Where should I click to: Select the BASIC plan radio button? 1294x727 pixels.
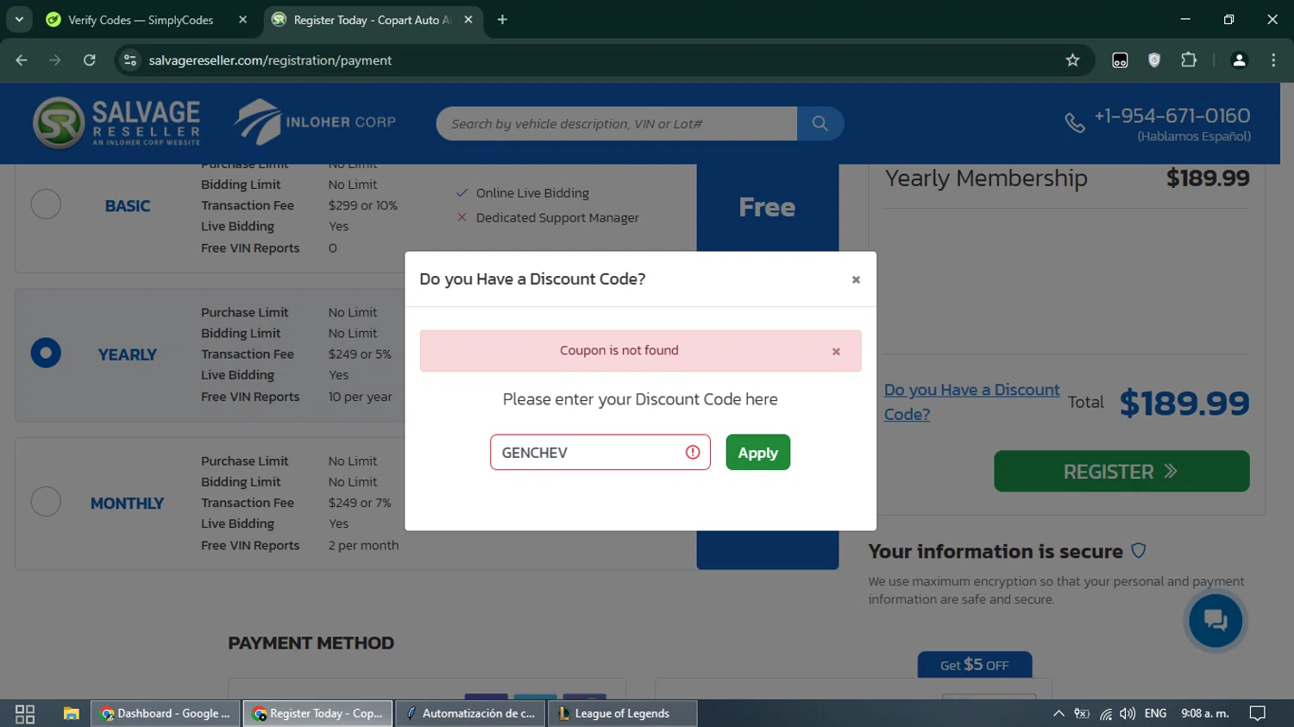(x=46, y=204)
